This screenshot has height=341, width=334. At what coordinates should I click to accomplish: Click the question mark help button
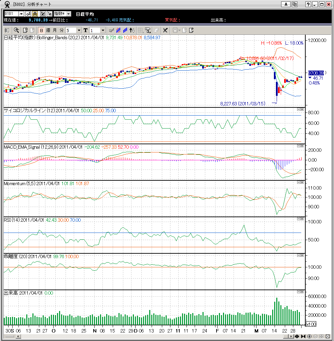(x=308, y=4)
